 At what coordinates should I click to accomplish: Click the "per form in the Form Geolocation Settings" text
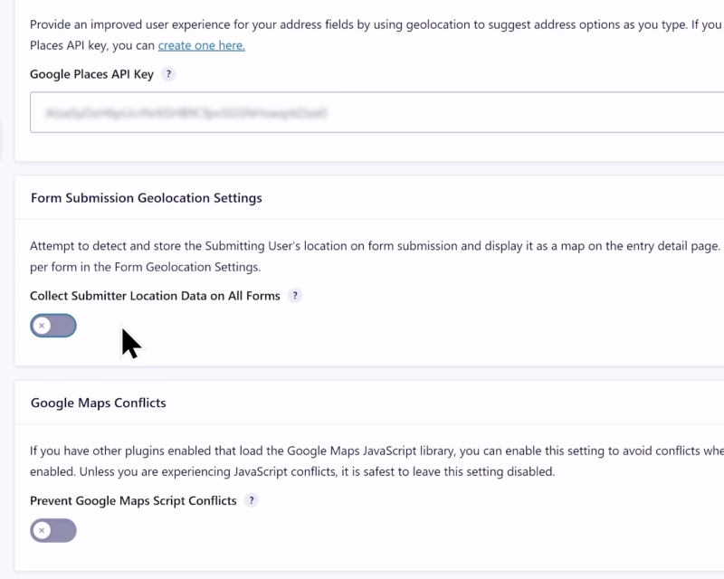pos(145,267)
